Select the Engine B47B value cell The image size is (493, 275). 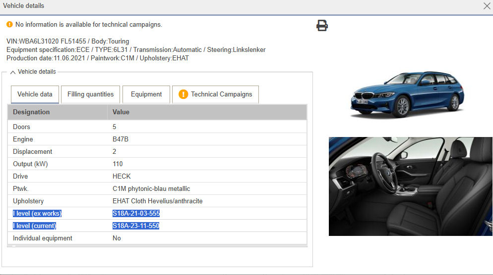pos(121,139)
